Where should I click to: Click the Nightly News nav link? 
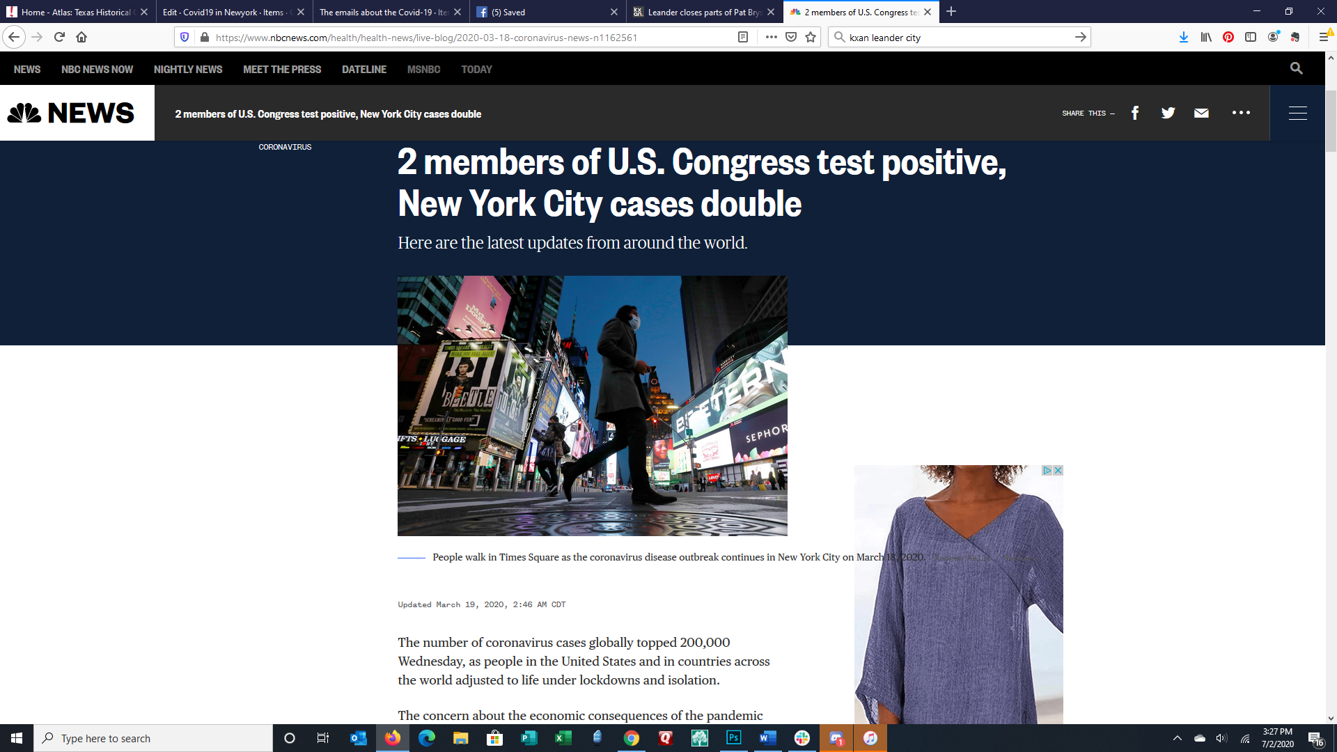(x=188, y=70)
